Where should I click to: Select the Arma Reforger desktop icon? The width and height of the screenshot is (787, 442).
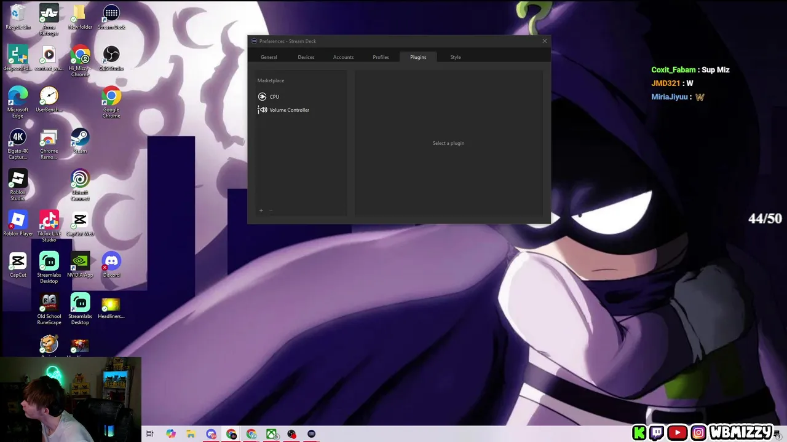click(49, 20)
